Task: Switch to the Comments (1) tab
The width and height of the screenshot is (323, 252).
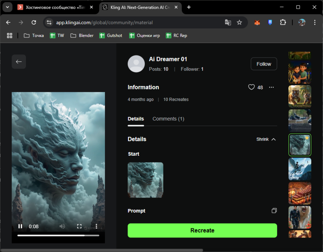Action: pos(168,119)
